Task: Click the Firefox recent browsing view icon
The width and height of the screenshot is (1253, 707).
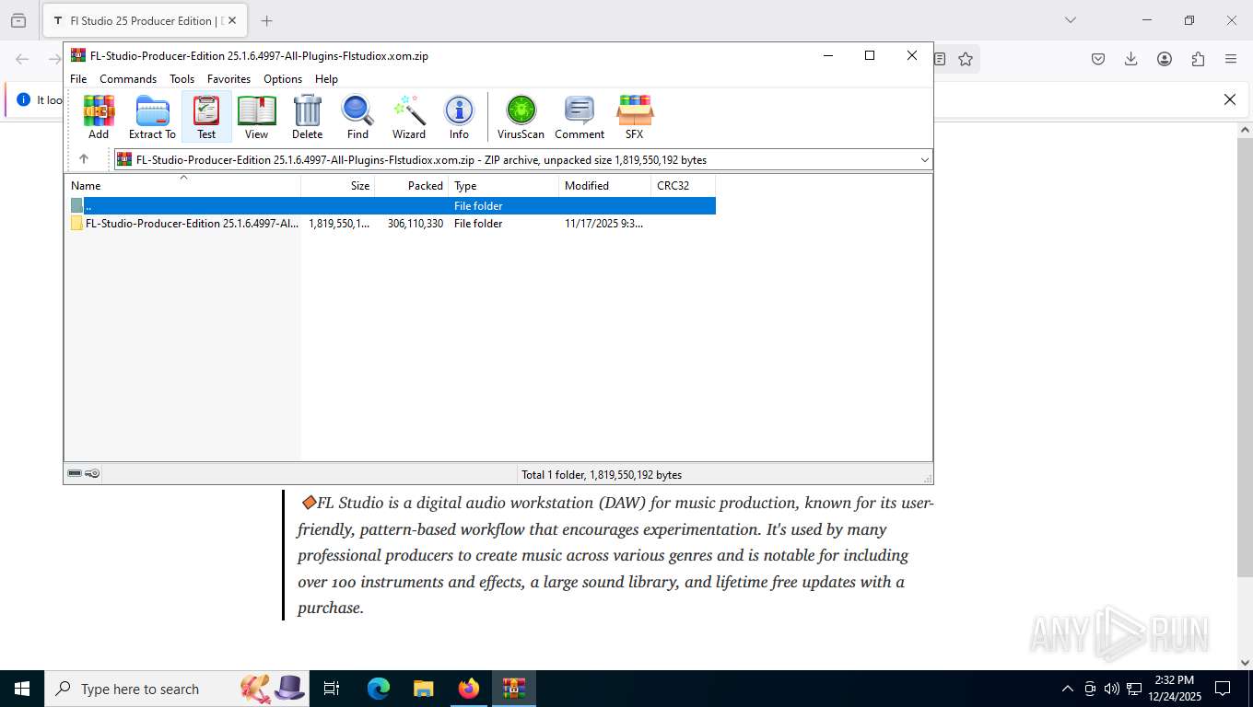Action: click(18, 20)
